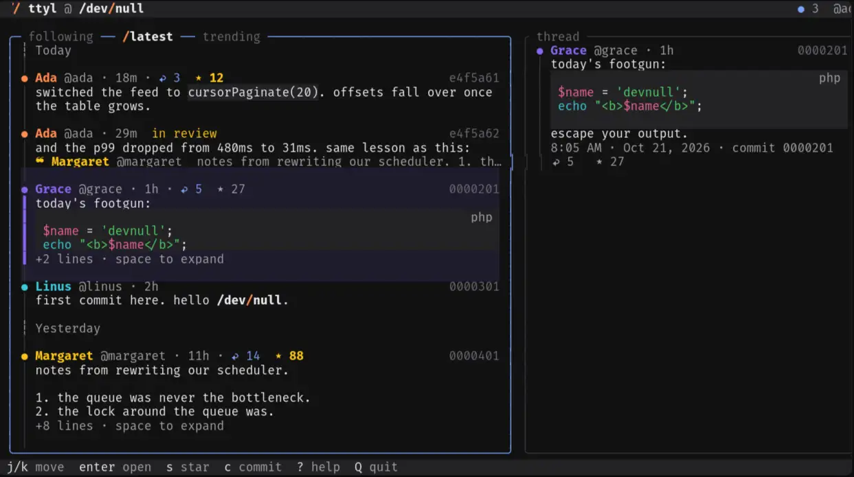Click the 'enter open' shortcut in footer
The width and height of the screenshot is (854, 477).
115,467
